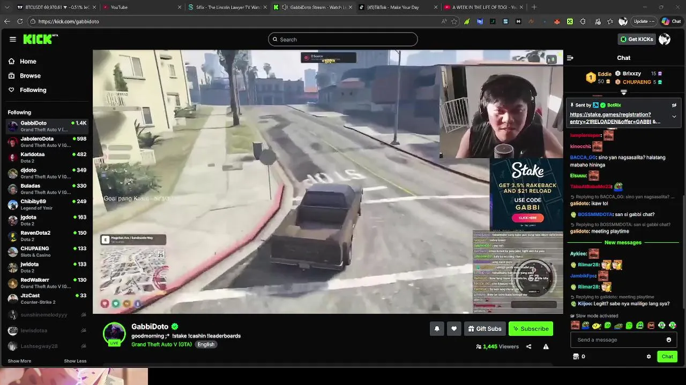686x385 pixels.
Task: Open Buladas channel in sidebar
Action: coord(47,189)
